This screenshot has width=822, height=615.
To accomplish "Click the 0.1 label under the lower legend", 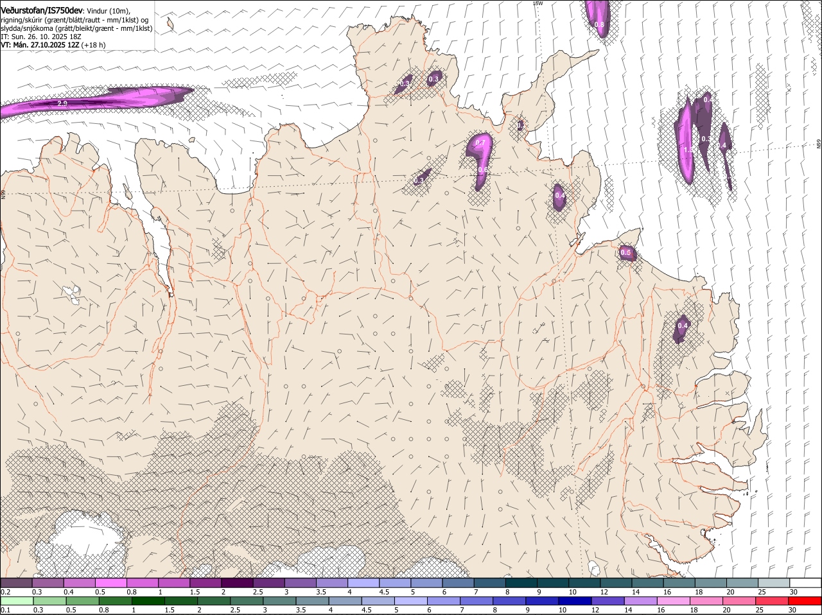I will (x=5, y=611).
